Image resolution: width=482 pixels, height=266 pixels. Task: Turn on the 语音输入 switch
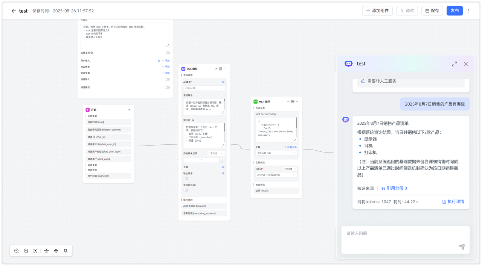pos(167,80)
